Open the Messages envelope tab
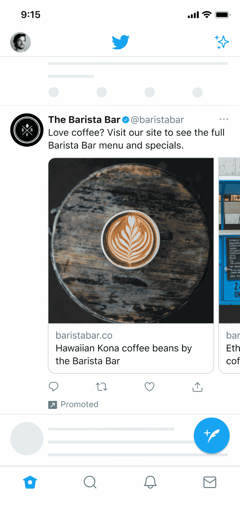This screenshot has height=520, width=240. pos(210,482)
